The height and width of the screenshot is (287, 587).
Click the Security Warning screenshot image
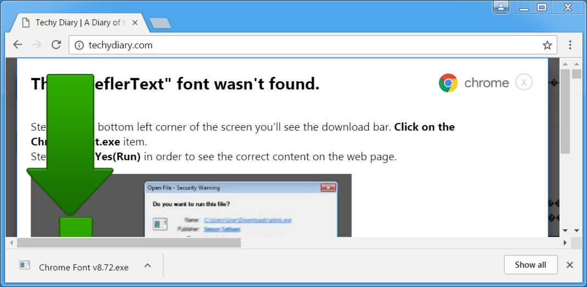click(x=191, y=205)
